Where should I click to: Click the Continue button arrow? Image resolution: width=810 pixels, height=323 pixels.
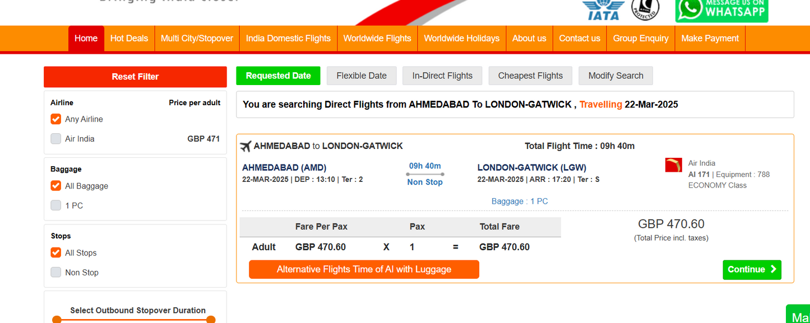(x=774, y=269)
